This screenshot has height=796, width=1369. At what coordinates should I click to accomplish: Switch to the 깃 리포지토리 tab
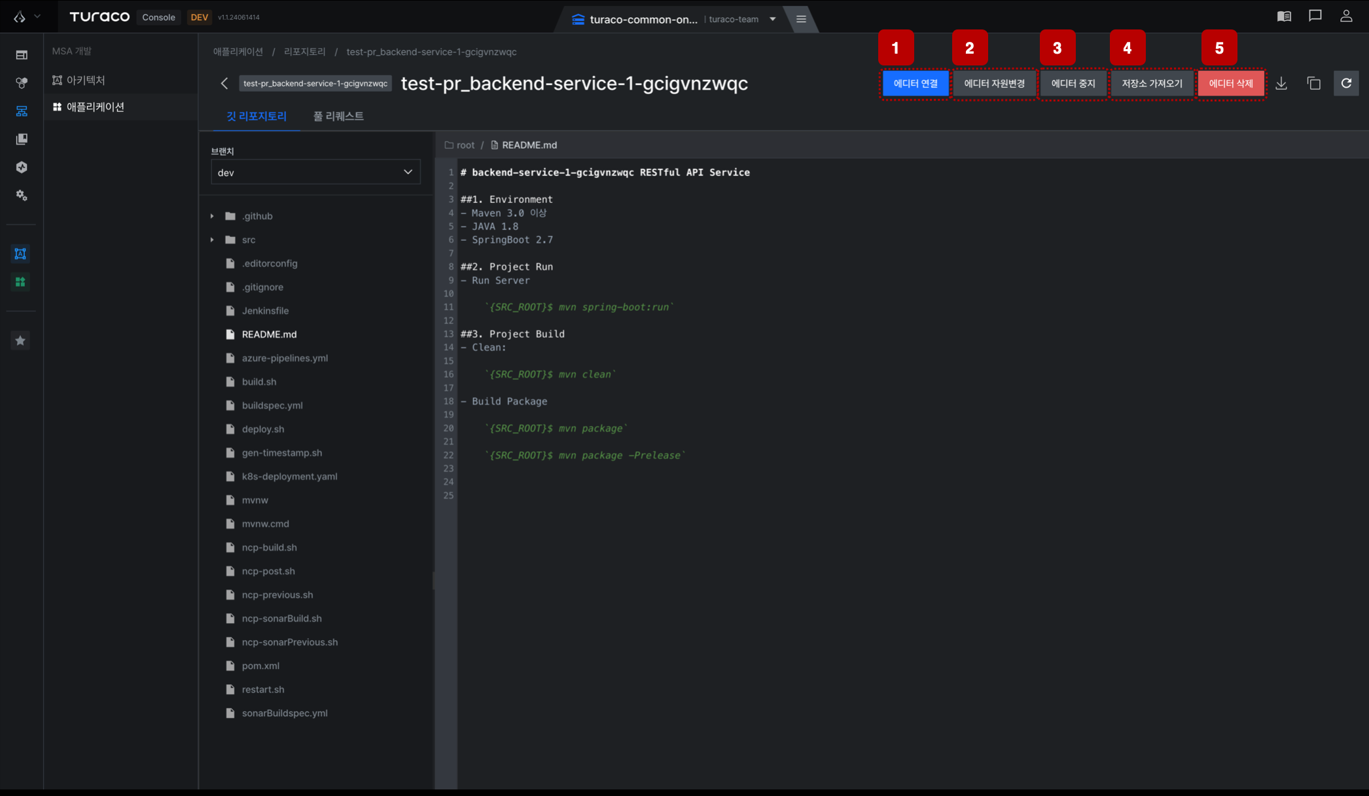coord(257,116)
